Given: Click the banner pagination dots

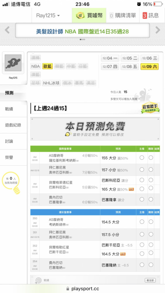Looking at the screenshot, I should [x=82, y=40].
